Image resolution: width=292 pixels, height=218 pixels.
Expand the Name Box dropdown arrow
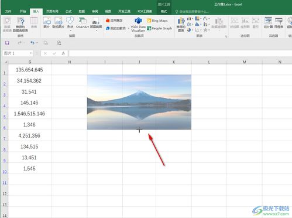30,53
